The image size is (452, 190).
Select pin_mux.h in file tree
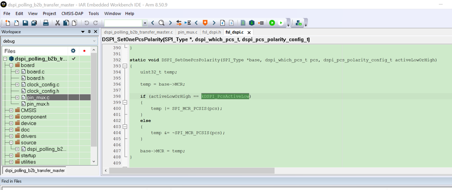click(x=38, y=104)
